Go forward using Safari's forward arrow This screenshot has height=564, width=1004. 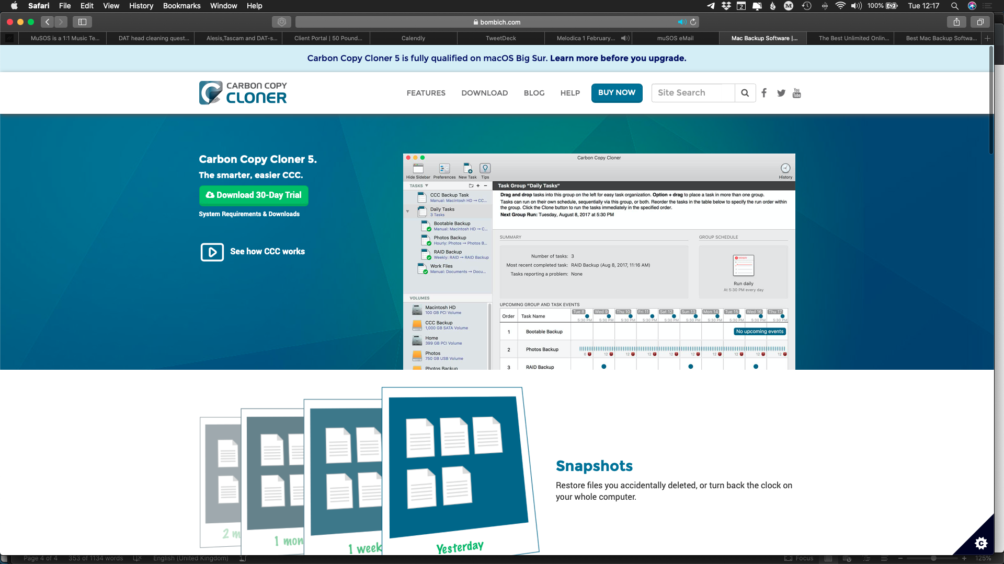pos(61,22)
